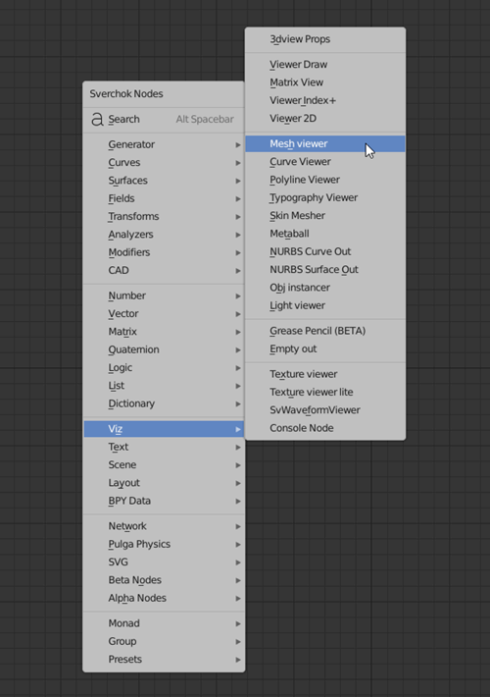Expand the Modifiers category
Screen dimensions: 490x697
point(164,252)
